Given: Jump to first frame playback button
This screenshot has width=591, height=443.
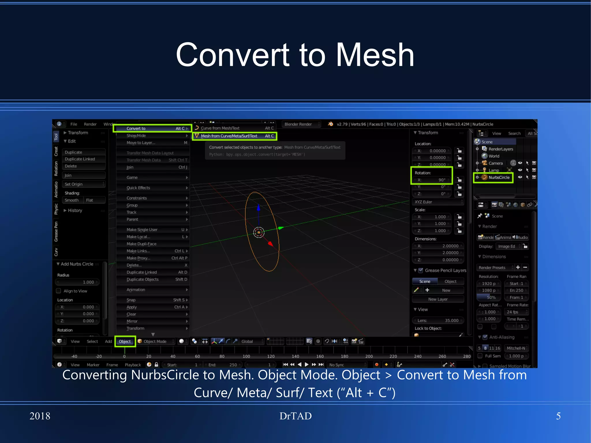Looking at the screenshot, I should tap(285, 365).
